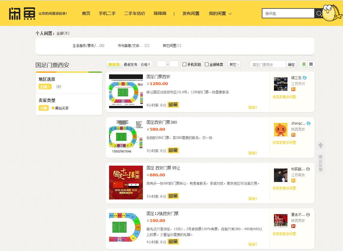Click the search magnifier icon
The image size is (343, 251).
tap(318, 14)
